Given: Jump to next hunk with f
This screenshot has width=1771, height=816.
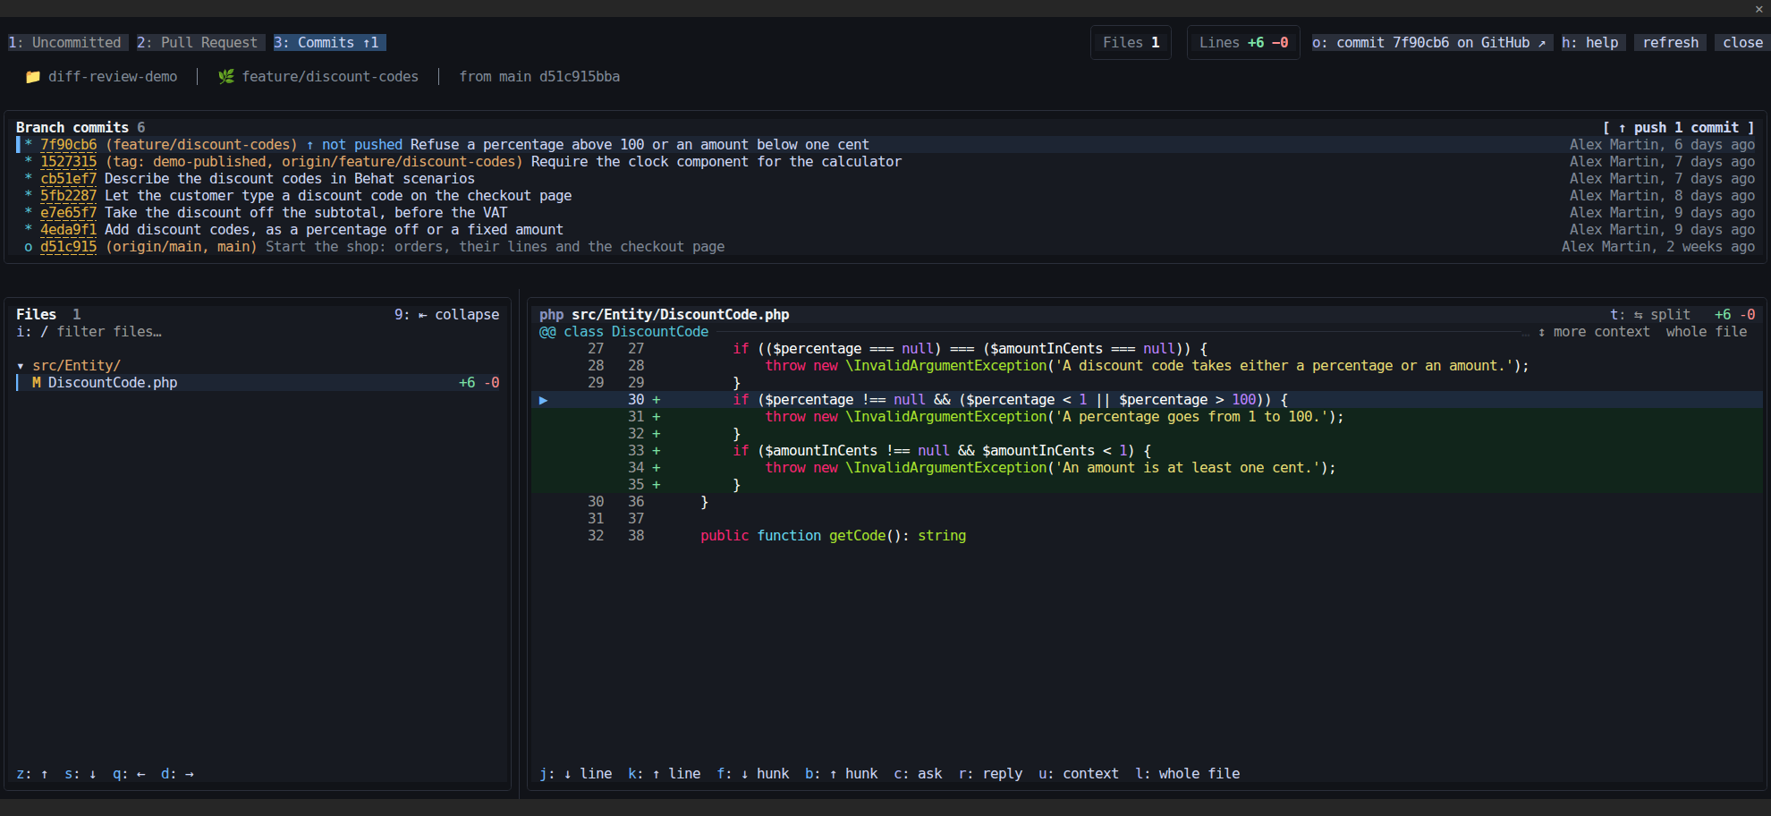Looking at the screenshot, I should coord(753,774).
